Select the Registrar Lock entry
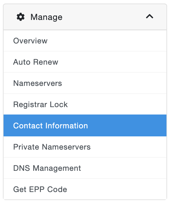Viewport: 170px width, 202px height. pyautogui.click(x=85, y=104)
